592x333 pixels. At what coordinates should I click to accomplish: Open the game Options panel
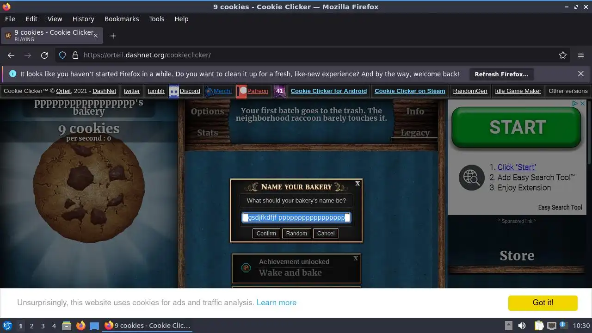click(x=207, y=111)
